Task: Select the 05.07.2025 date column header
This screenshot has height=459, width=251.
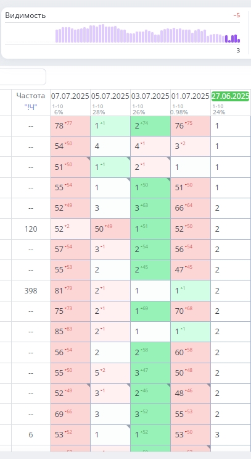Action: 110,96
